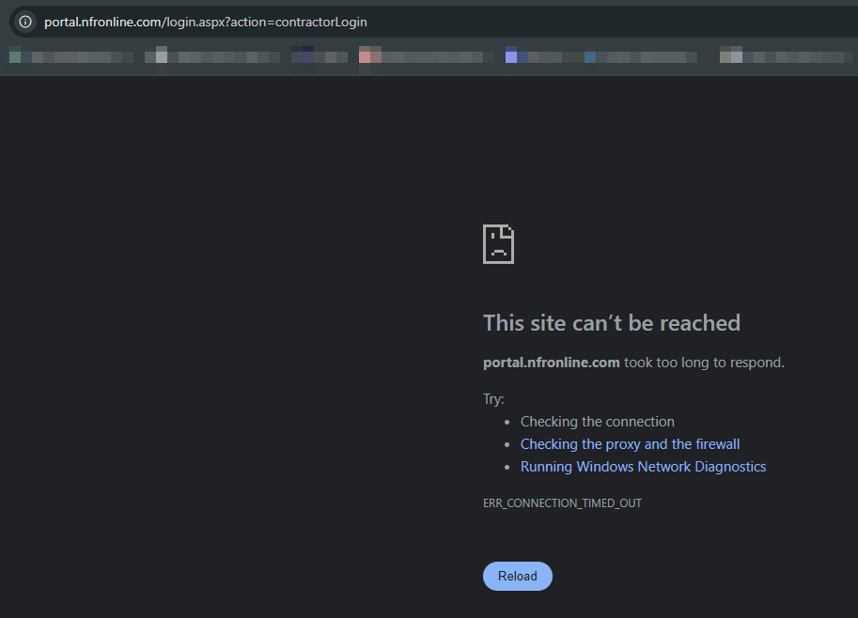The height and width of the screenshot is (618, 858).
Task: Click the portal.nfronline.com domain in address bar
Action: coord(101,22)
